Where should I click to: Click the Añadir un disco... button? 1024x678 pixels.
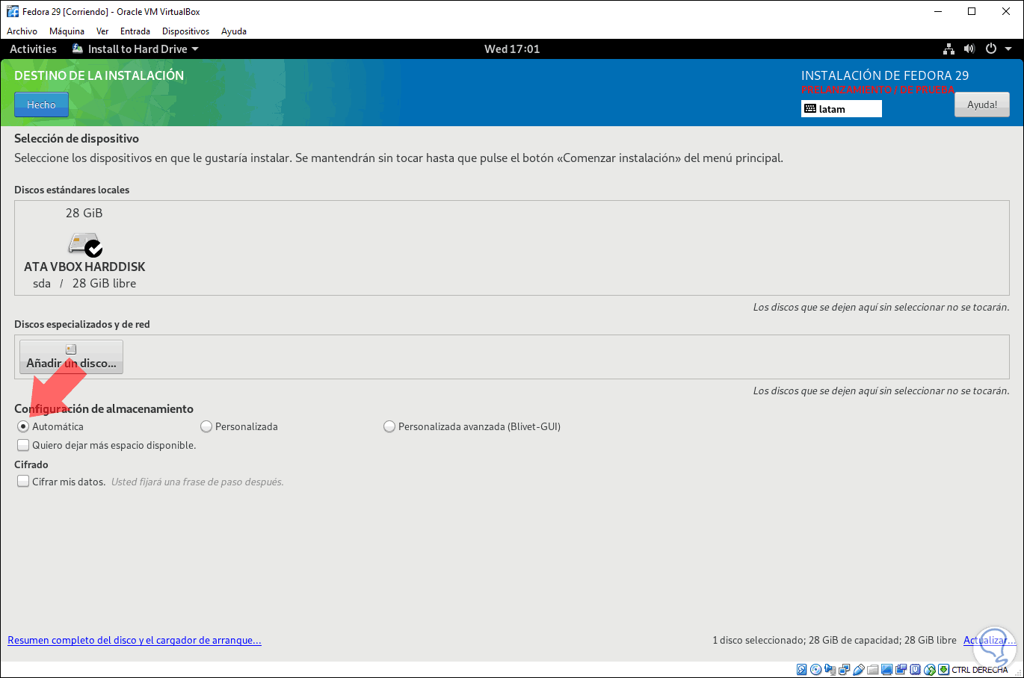click(71, 357)
